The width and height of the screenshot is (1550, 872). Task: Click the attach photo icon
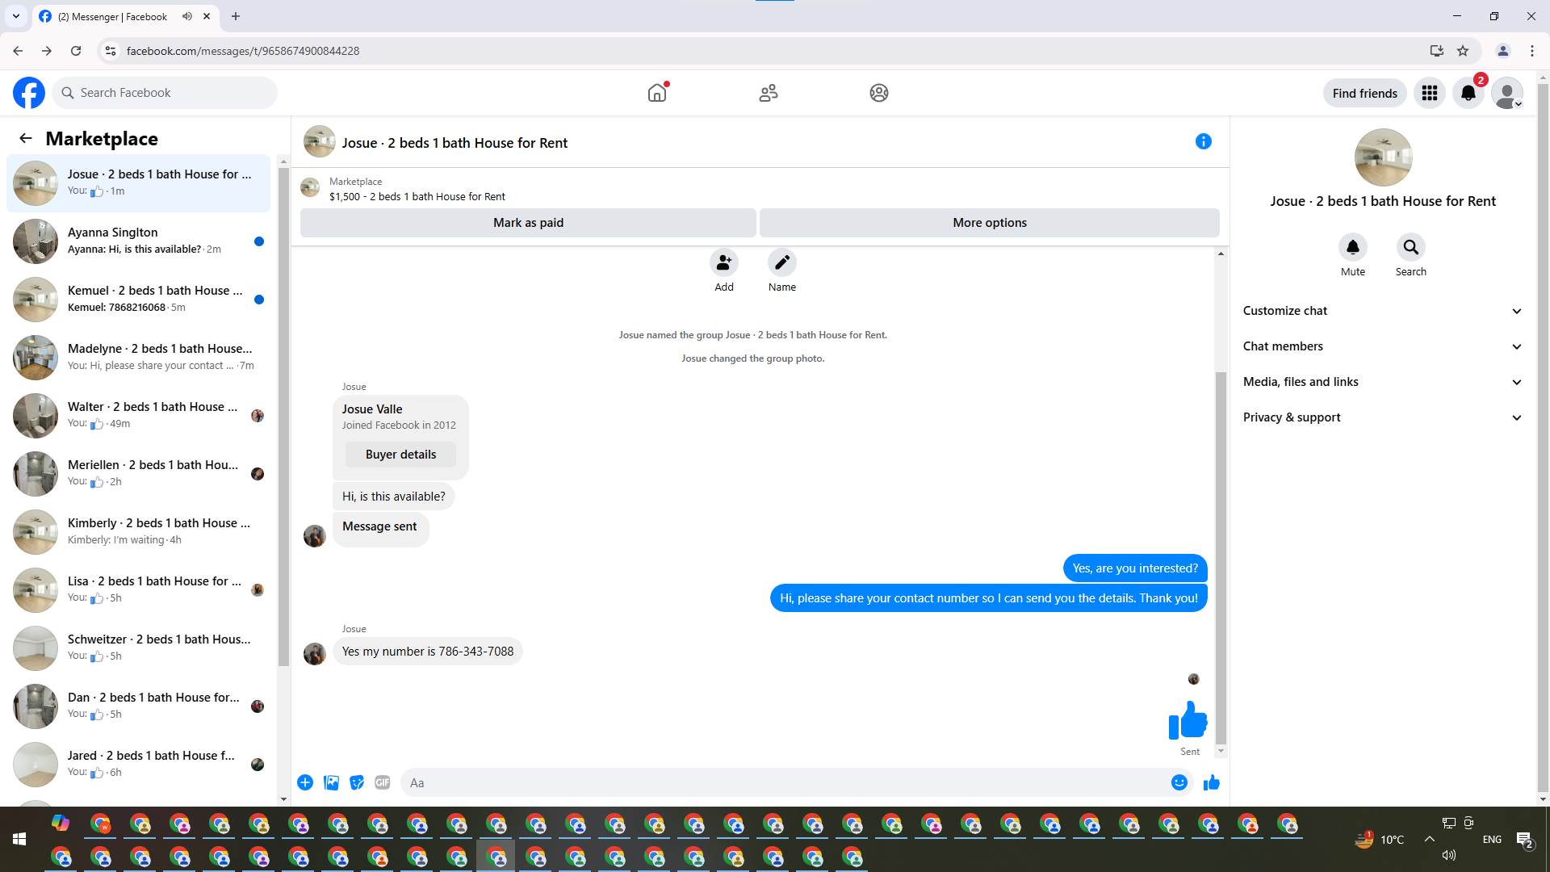point(331,782)
